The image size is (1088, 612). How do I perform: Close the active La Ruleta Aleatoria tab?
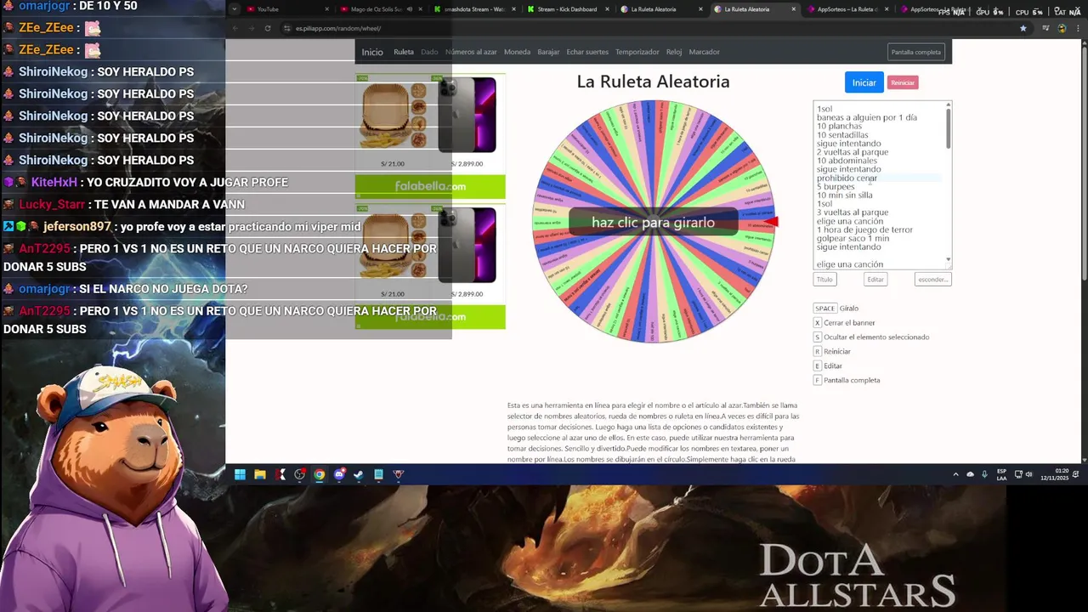pyautogui.click(x=793, y=9)
